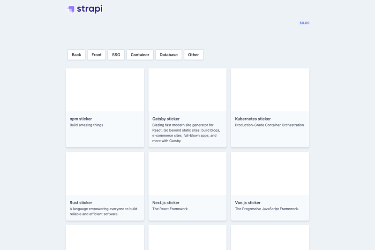Click the Rust 'A language empowering everyone' description
The width and height of the screenshot is (375, 250).
(x=104, y=212)
